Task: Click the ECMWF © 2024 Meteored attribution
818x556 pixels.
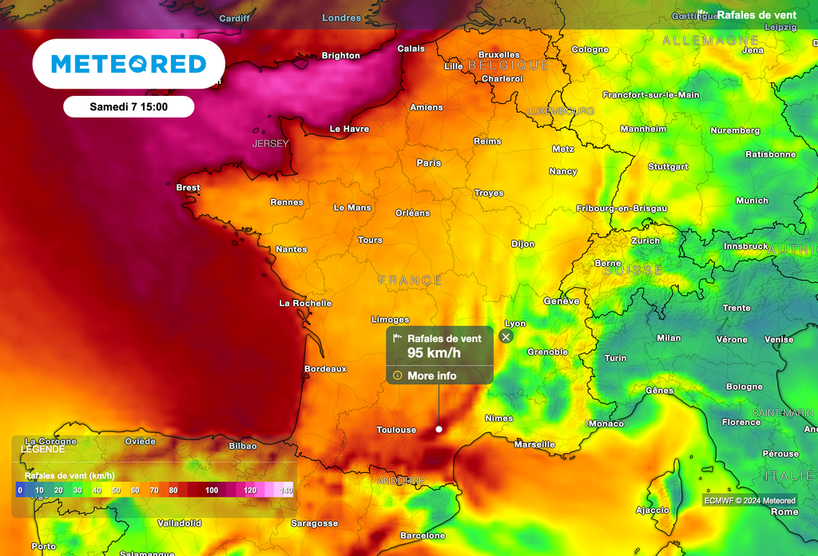Action: click(x=749, y=501)
